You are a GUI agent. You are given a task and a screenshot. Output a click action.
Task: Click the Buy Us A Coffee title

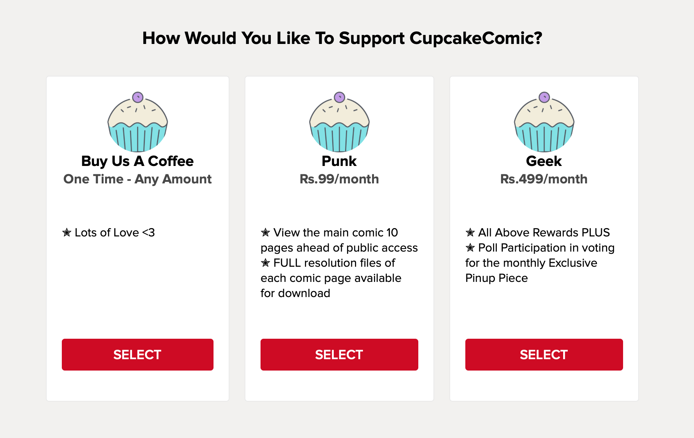(137, 161)
